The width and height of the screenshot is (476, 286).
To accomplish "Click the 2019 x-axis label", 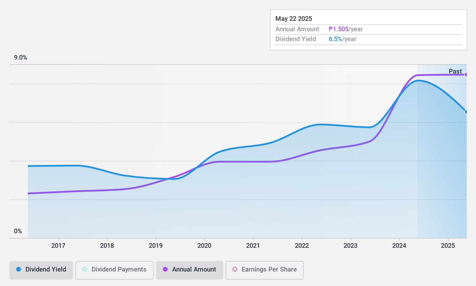I will [x=156, y=246].
